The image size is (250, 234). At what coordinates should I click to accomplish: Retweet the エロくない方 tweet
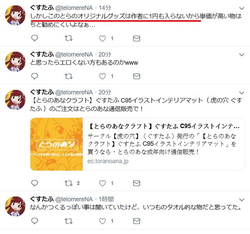point(69,76)
